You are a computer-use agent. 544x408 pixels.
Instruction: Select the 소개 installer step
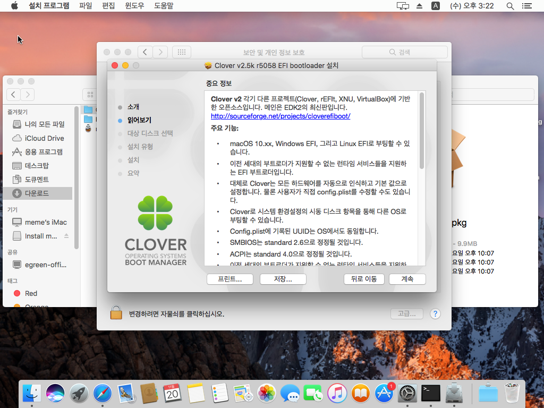pos(133,107)
